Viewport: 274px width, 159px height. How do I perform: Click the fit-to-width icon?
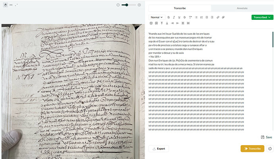pos(11,5)
